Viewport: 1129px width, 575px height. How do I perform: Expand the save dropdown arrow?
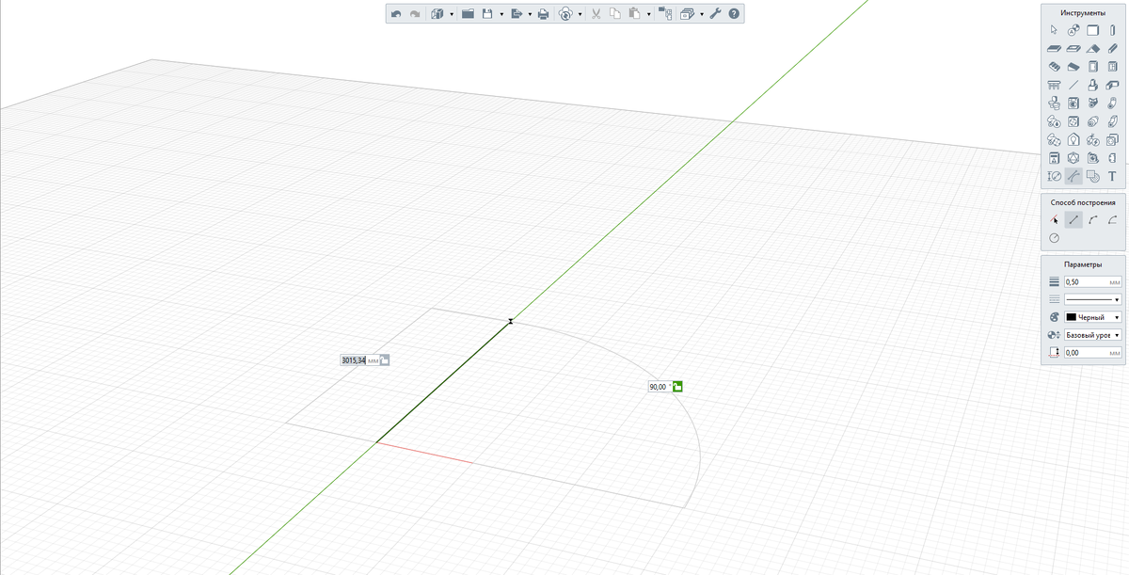[501, 14]
